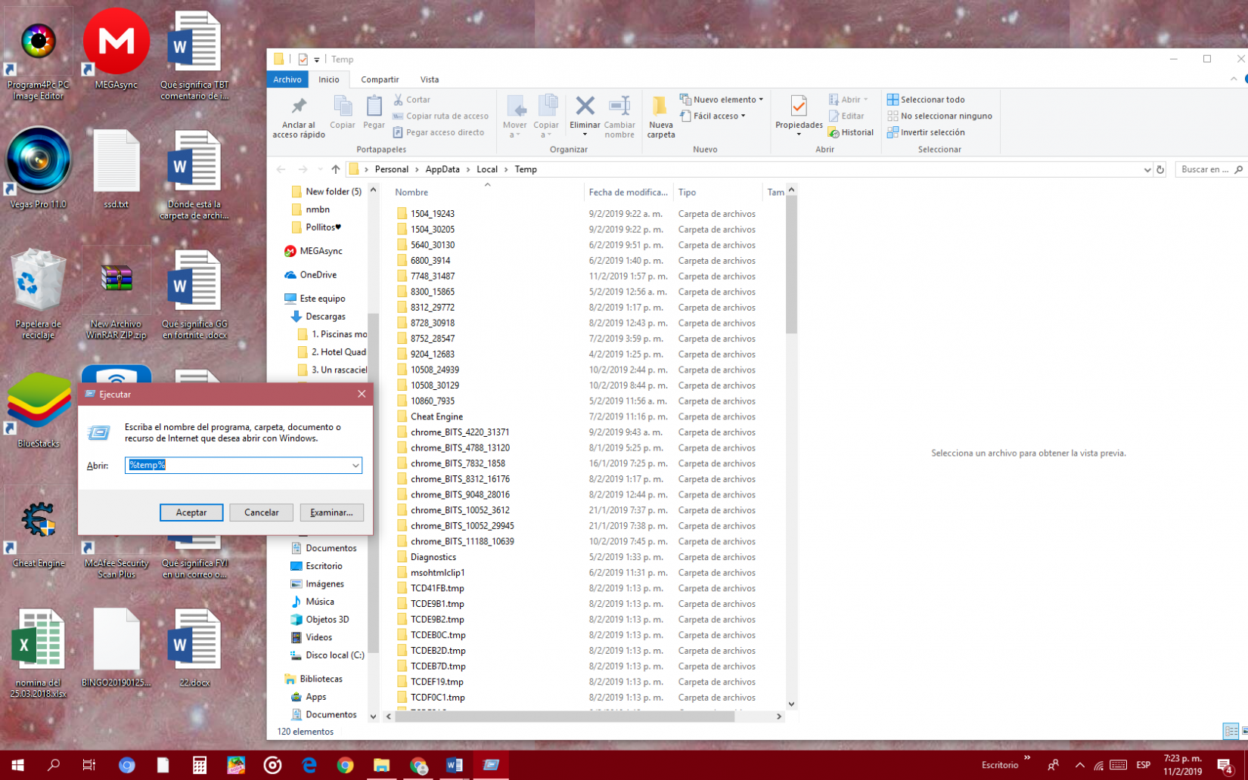This screenshot has height=780, width=1248.
Task: Select the Papelera de reciclaje desktop icon
Action: coord(38,294)
